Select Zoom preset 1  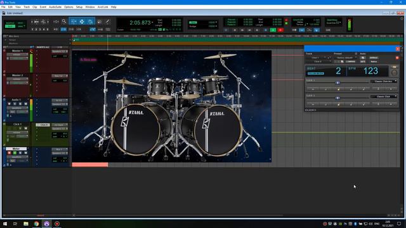pos(32,30)
